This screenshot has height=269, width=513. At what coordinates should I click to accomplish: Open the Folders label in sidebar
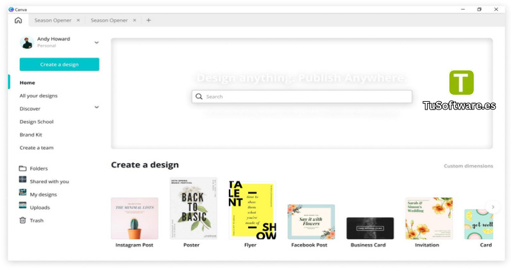(38, 168)
